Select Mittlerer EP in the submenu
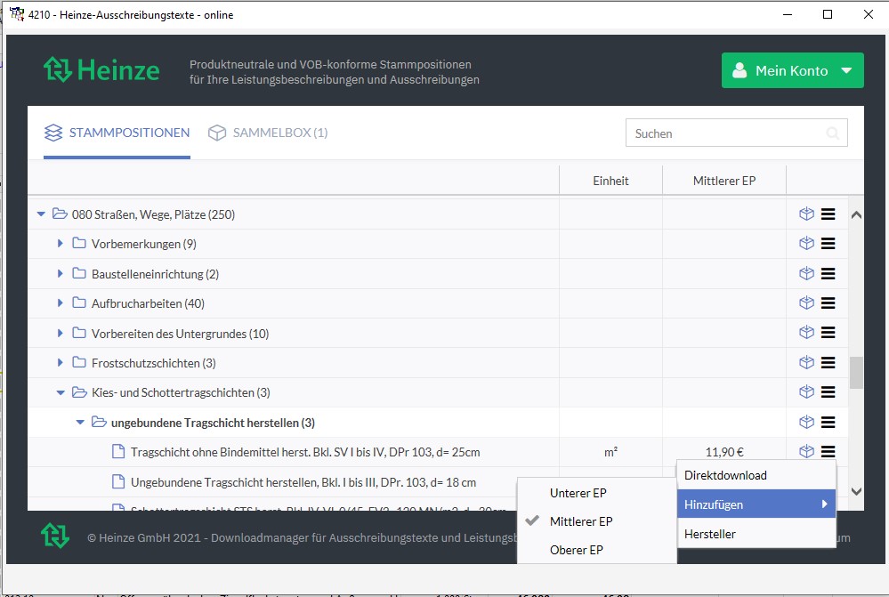889x597 pixels. pyautogui.click(x=597, y=521)
